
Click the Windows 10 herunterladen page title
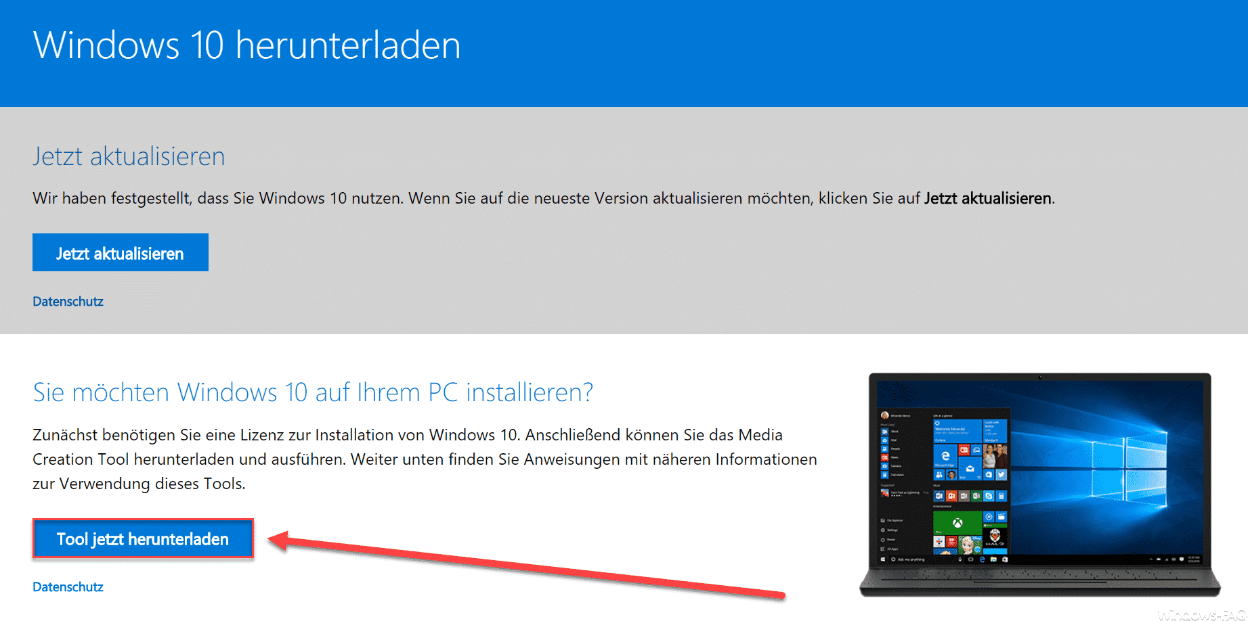click(x=246, y=45)
